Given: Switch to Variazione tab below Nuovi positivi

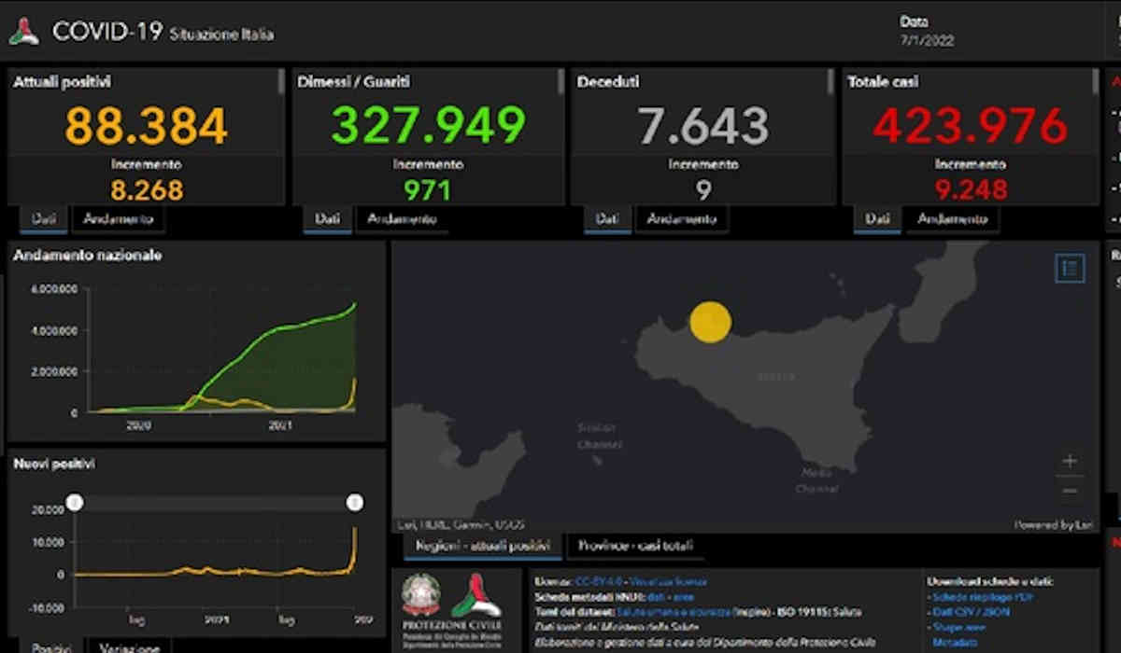Looking at the screenshot, I should tap(123, 646).
